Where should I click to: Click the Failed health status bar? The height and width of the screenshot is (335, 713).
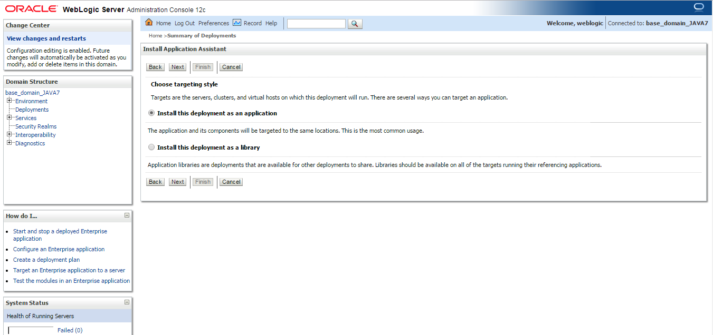point(31,330)
